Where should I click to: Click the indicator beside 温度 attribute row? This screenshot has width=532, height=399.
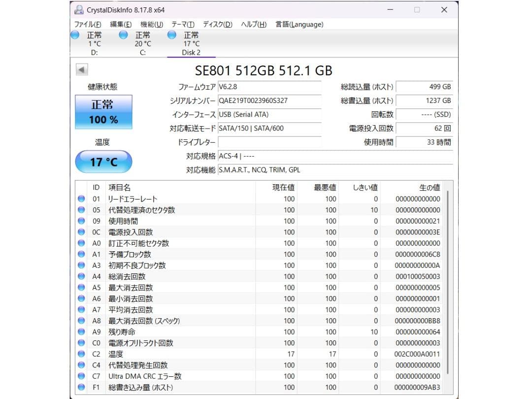coord(81,354)
